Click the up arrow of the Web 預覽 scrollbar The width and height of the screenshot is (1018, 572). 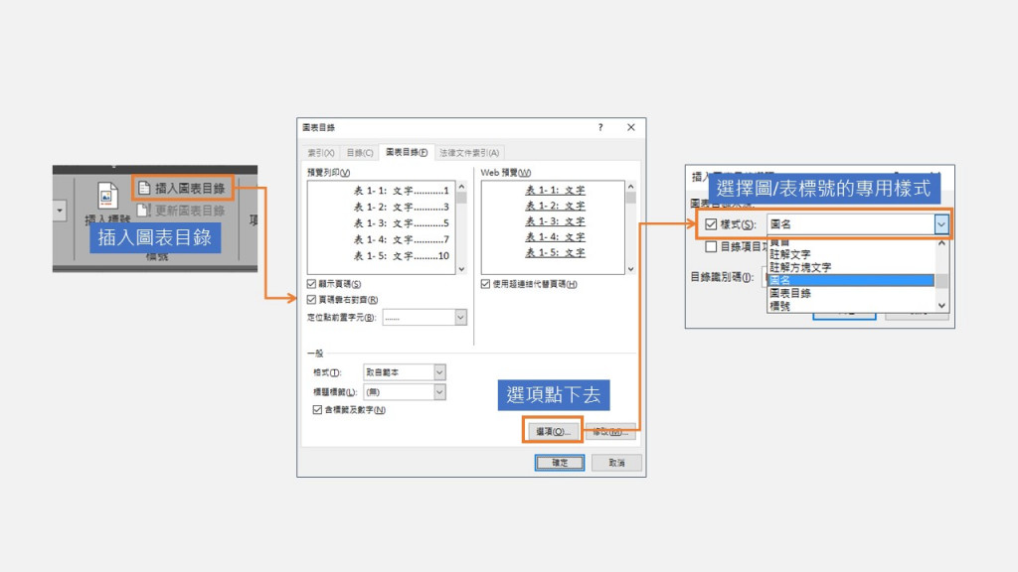pos(630,187)
